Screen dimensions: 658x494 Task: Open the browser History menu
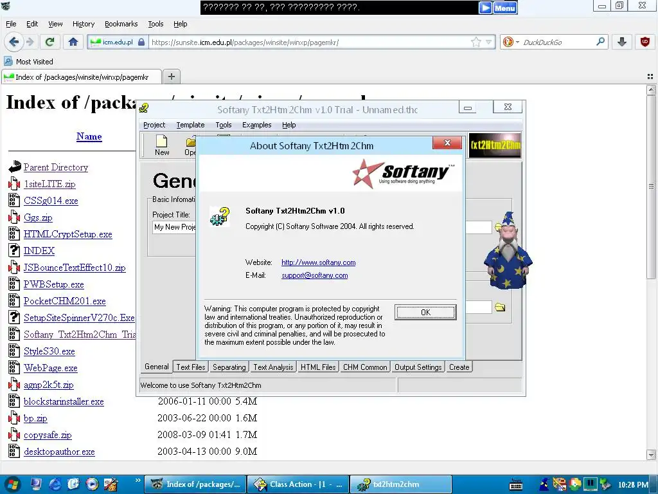(84, 24)
